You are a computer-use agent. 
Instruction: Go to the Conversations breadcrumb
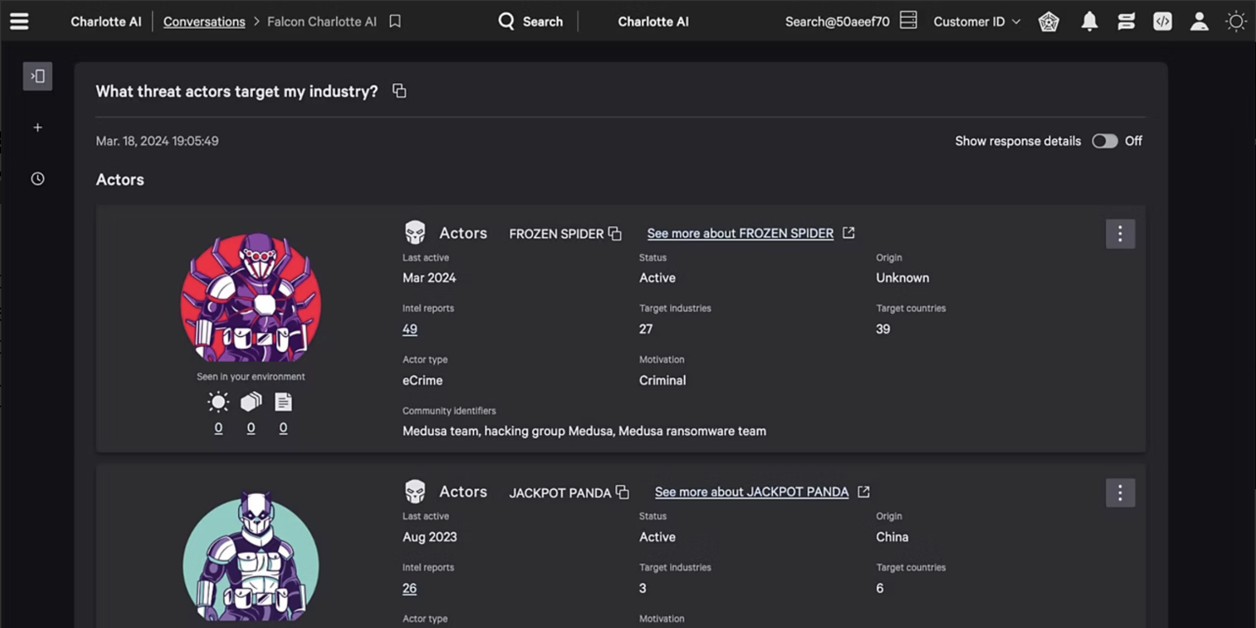(x=204, y=22)
